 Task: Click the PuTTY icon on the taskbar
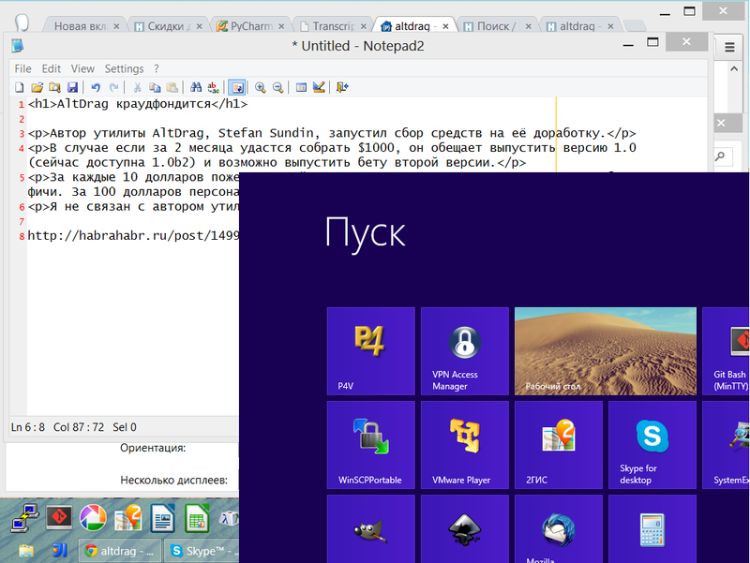25,519
